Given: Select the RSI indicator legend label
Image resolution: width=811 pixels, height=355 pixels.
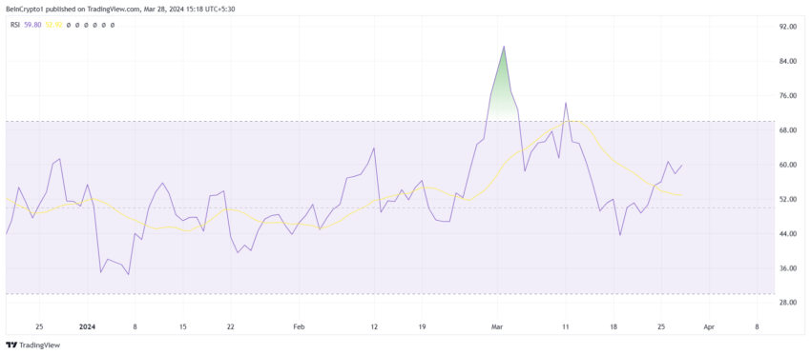Looking at the screenshot, I should (x=14, y=25).
